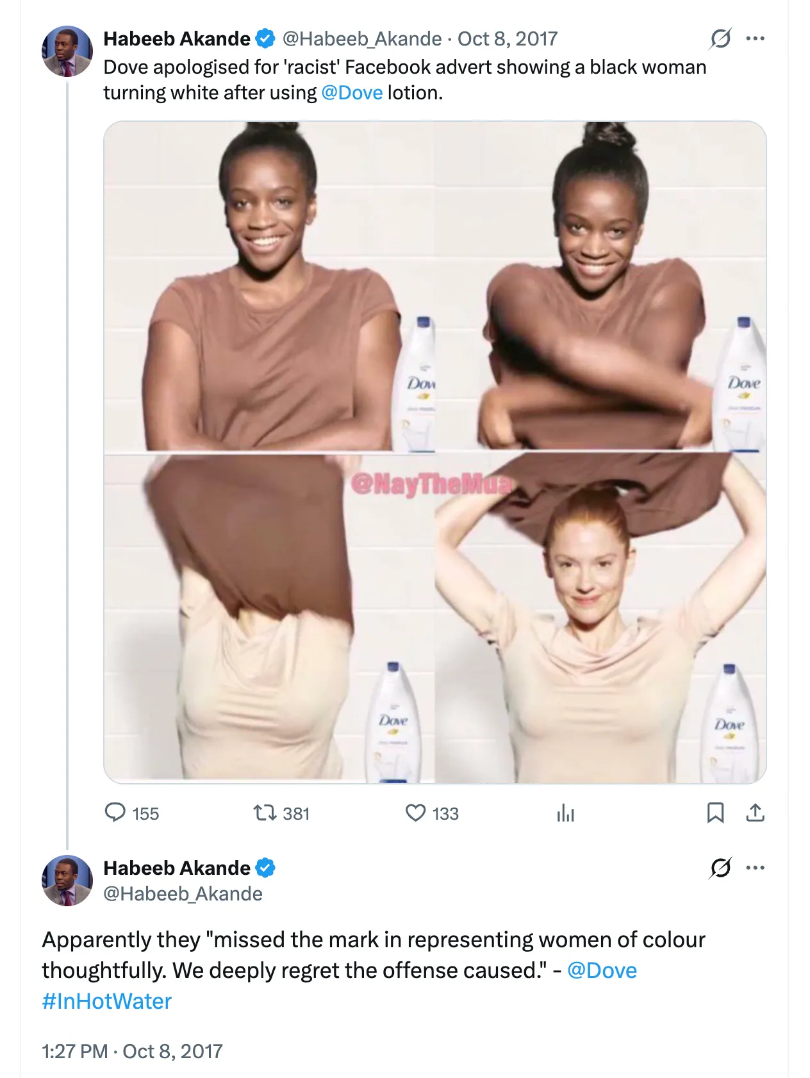Viewport: 810px width, 1078px height.
Task: Click the @Habeeb_Akande handle in first tweet
Action: (362, 38)
